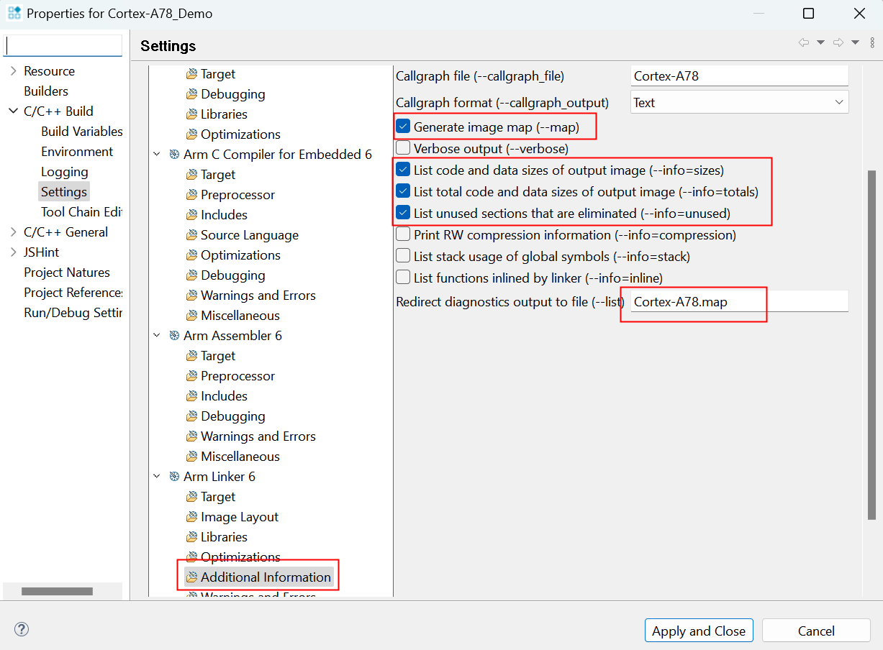Click the Arm Assembler 6 tool icon
Image resolution: width=883 pixels, height=650 pixels.
(174, 336)
